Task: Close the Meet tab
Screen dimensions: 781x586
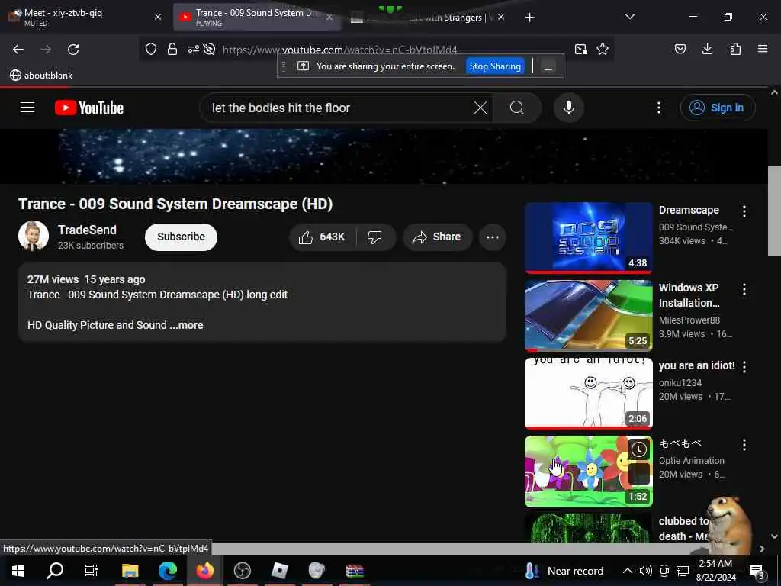Action: (x=158, y=17)
